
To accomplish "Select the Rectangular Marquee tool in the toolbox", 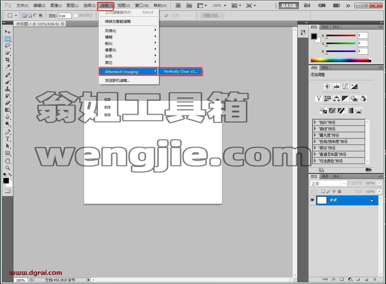I will tap(8, 39).
